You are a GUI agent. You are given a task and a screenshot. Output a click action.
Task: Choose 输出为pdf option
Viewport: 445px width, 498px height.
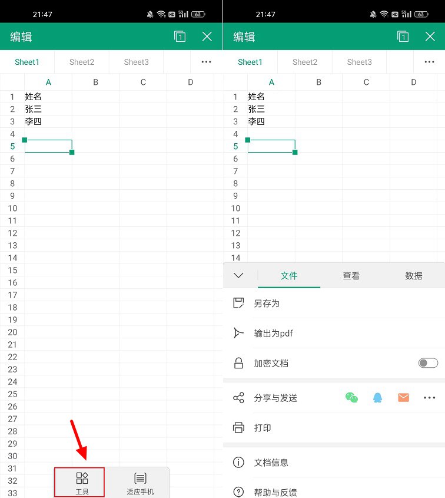click(x=334, y=333)
